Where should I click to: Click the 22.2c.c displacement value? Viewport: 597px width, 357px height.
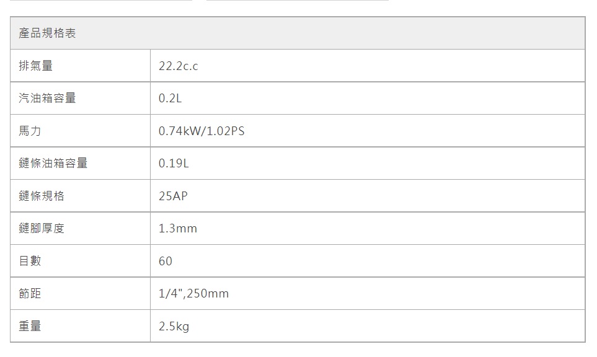tap(179, 66)
